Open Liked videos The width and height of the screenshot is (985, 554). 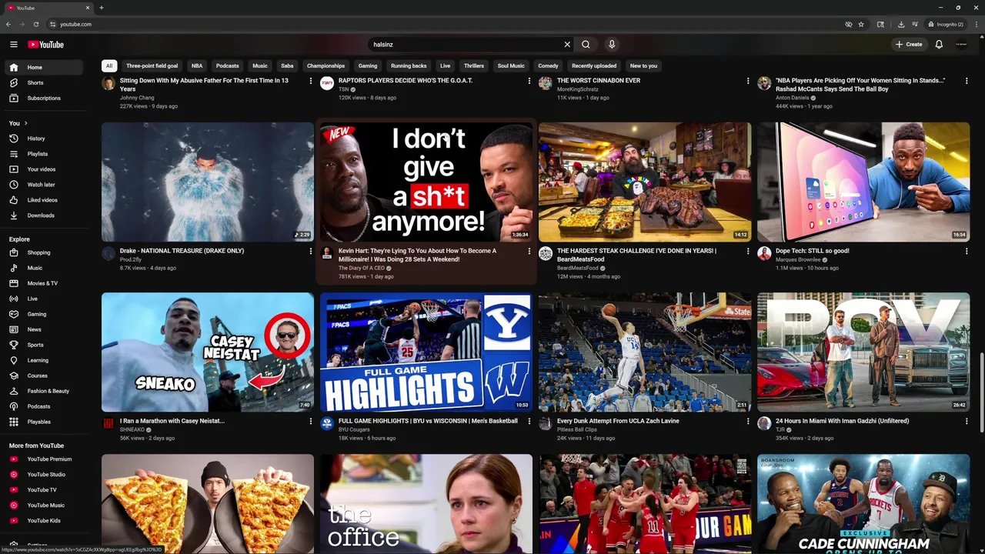pyautogui.click(x=43, y=200)
